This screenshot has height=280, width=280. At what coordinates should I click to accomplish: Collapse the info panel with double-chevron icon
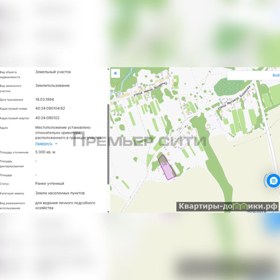pos(115,73)
